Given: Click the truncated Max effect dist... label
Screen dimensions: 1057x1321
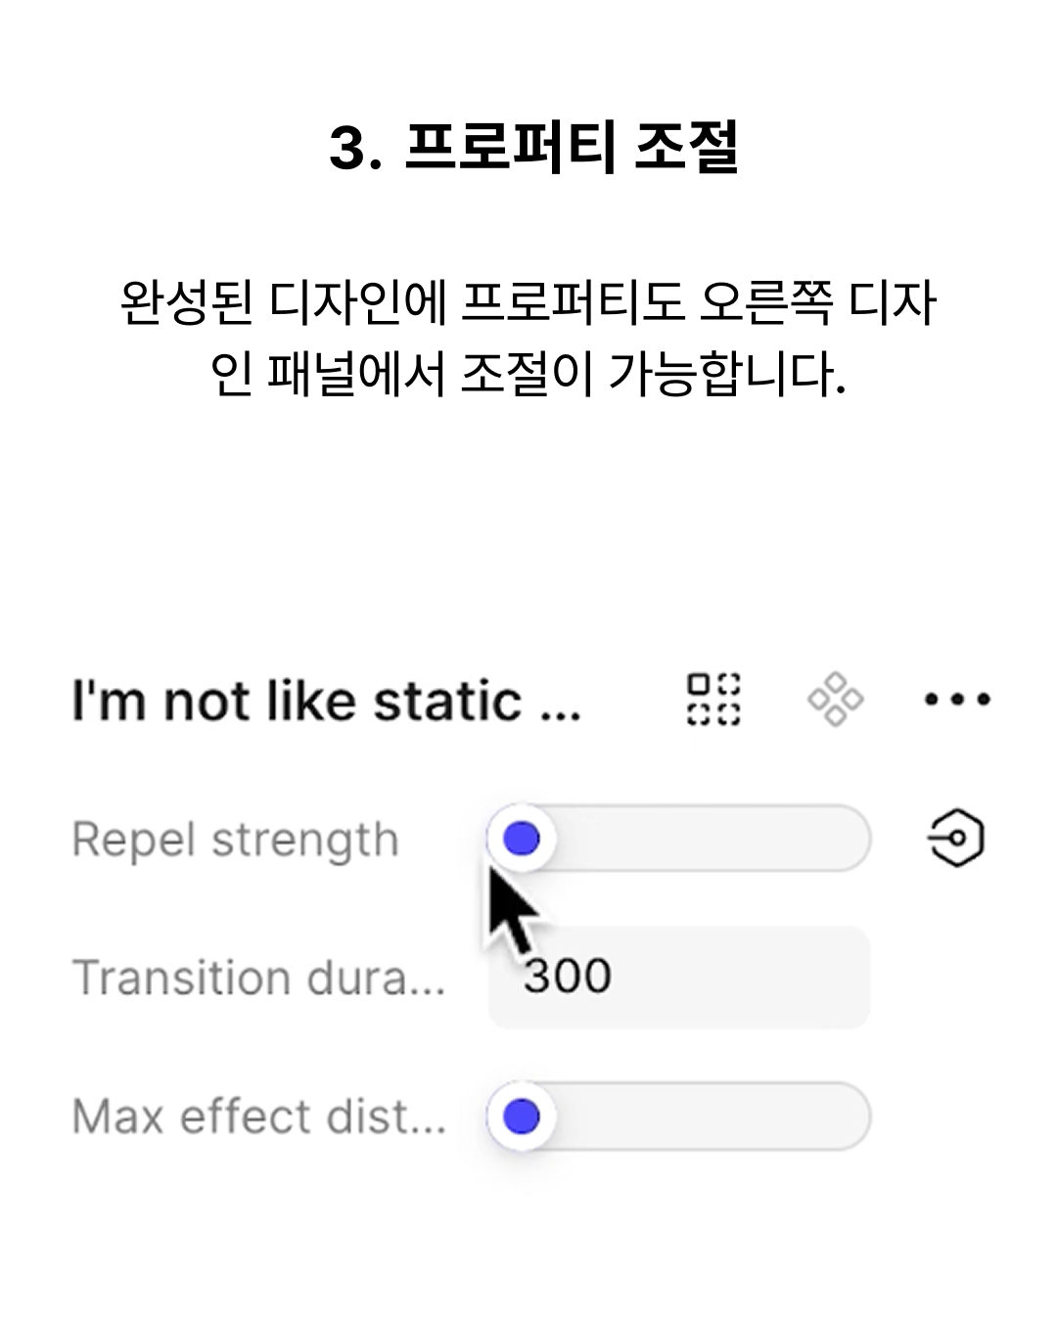Looking at the screenshot, I should click(258, 1116).
